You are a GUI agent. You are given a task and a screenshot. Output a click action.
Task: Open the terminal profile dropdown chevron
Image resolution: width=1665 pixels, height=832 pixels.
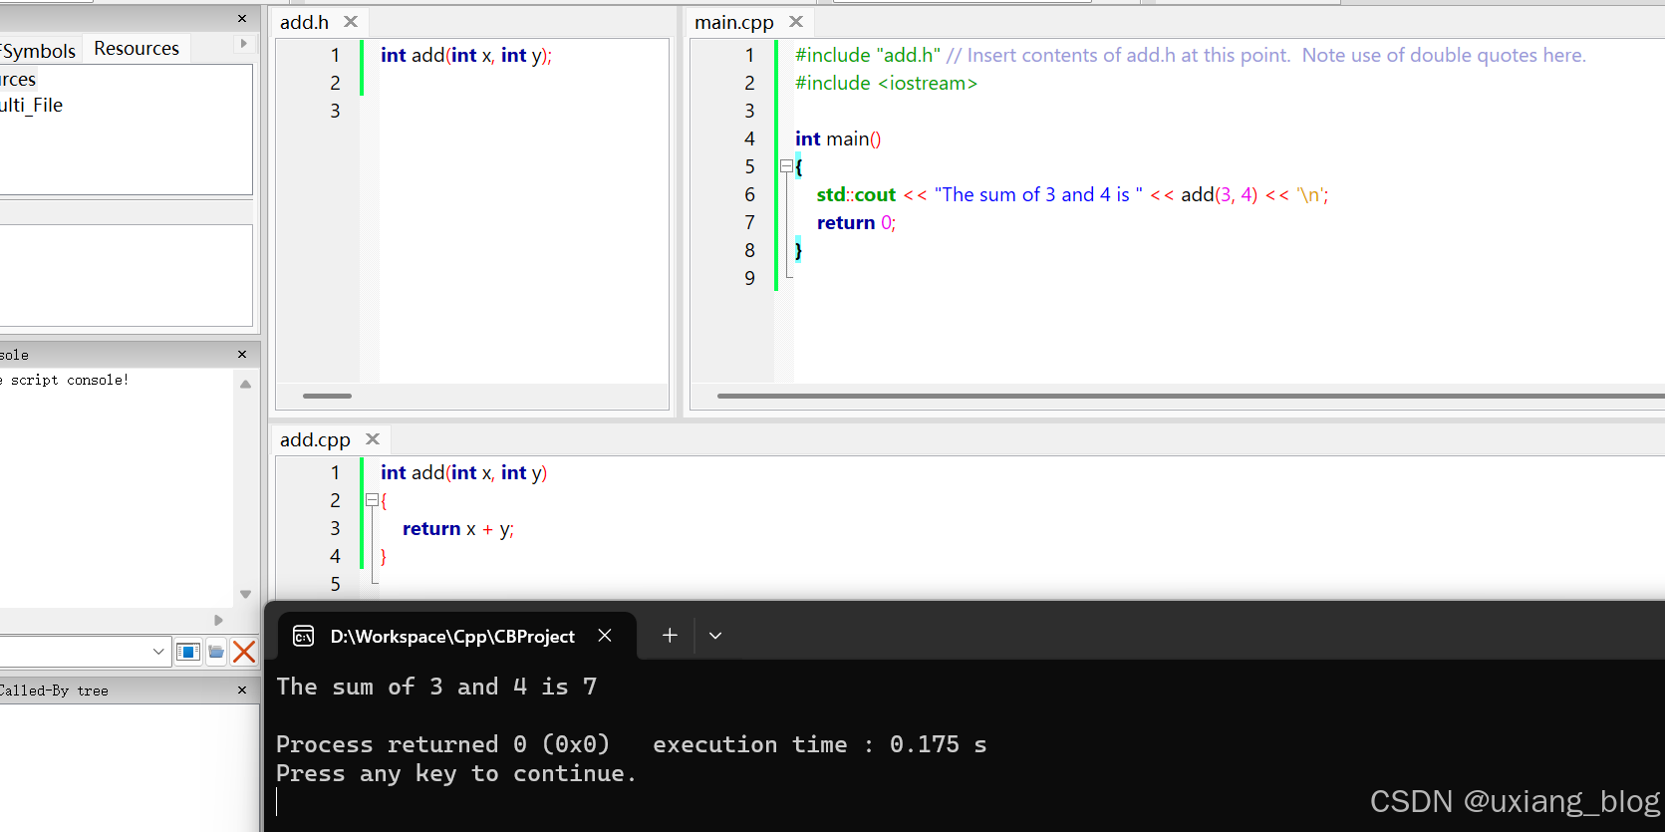714,635
